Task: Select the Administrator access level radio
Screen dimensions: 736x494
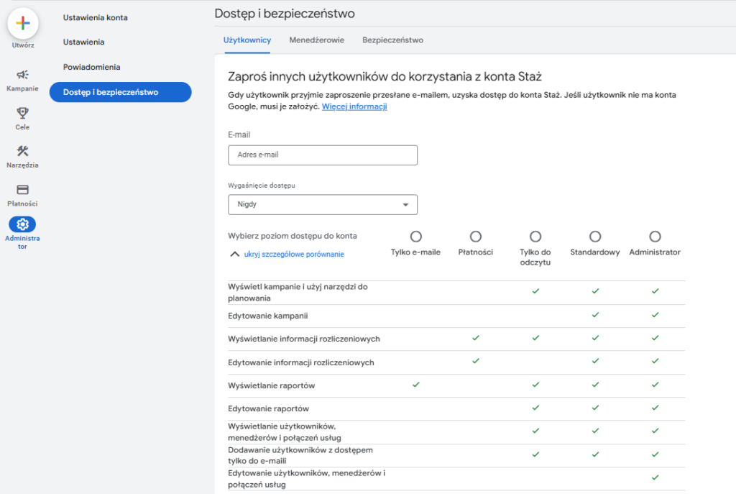Action: (655, 235)
